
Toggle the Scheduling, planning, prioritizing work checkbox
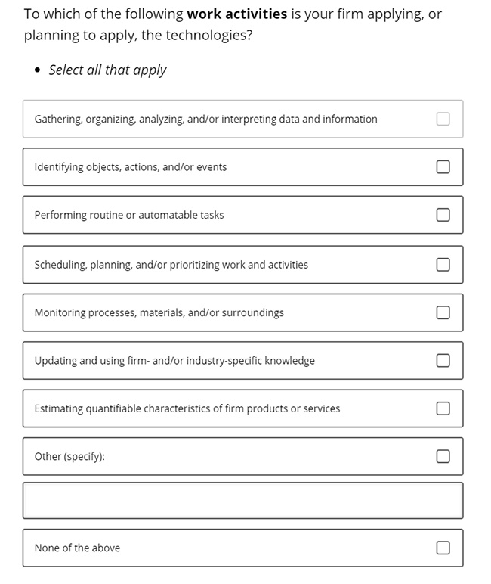click(443, 265)
